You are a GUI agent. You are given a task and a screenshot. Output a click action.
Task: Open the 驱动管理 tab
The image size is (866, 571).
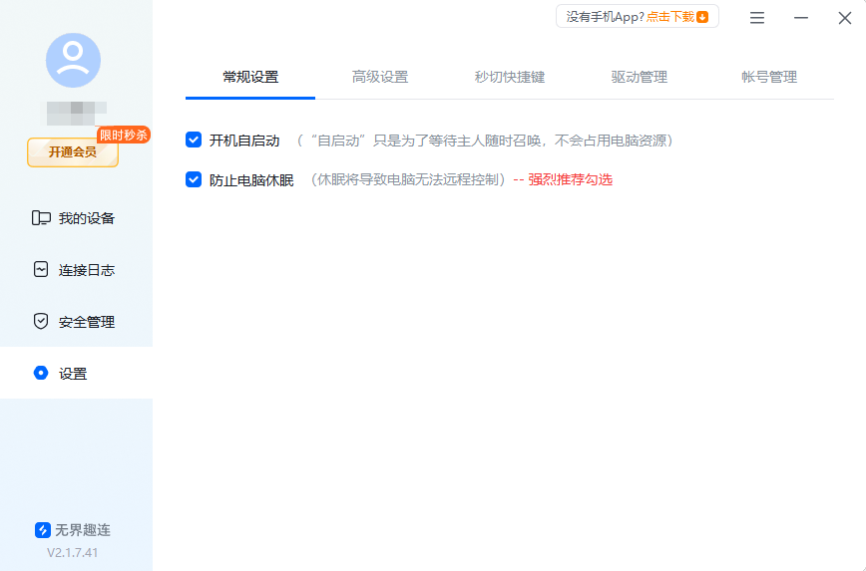[640, 78]
